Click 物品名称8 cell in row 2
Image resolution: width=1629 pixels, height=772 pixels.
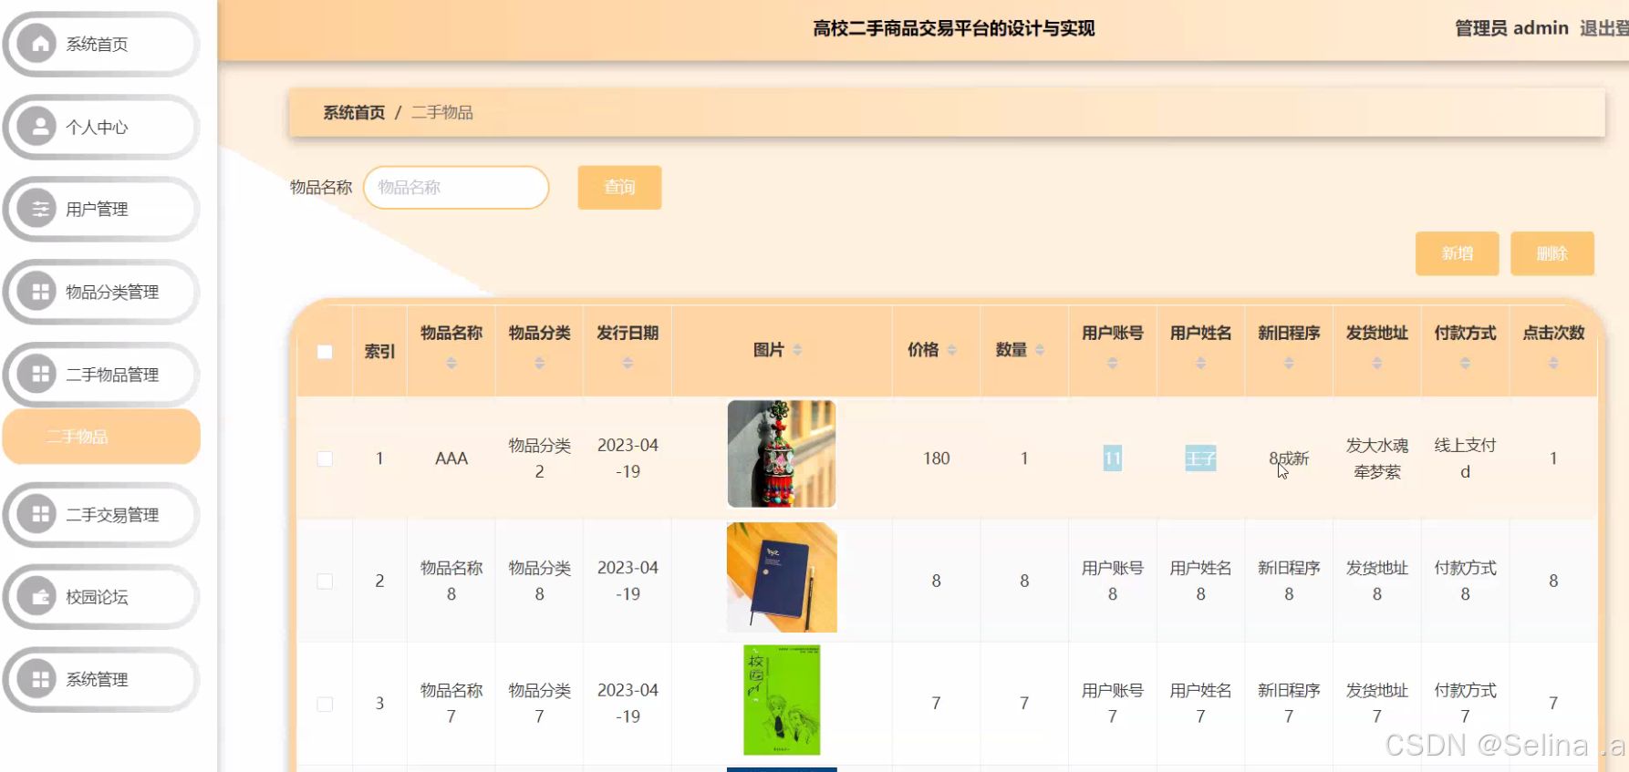click(451, 581)
